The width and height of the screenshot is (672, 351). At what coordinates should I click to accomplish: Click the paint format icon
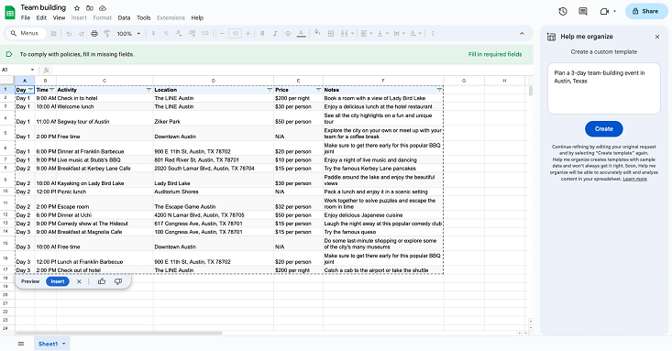[x=107, y=33]
